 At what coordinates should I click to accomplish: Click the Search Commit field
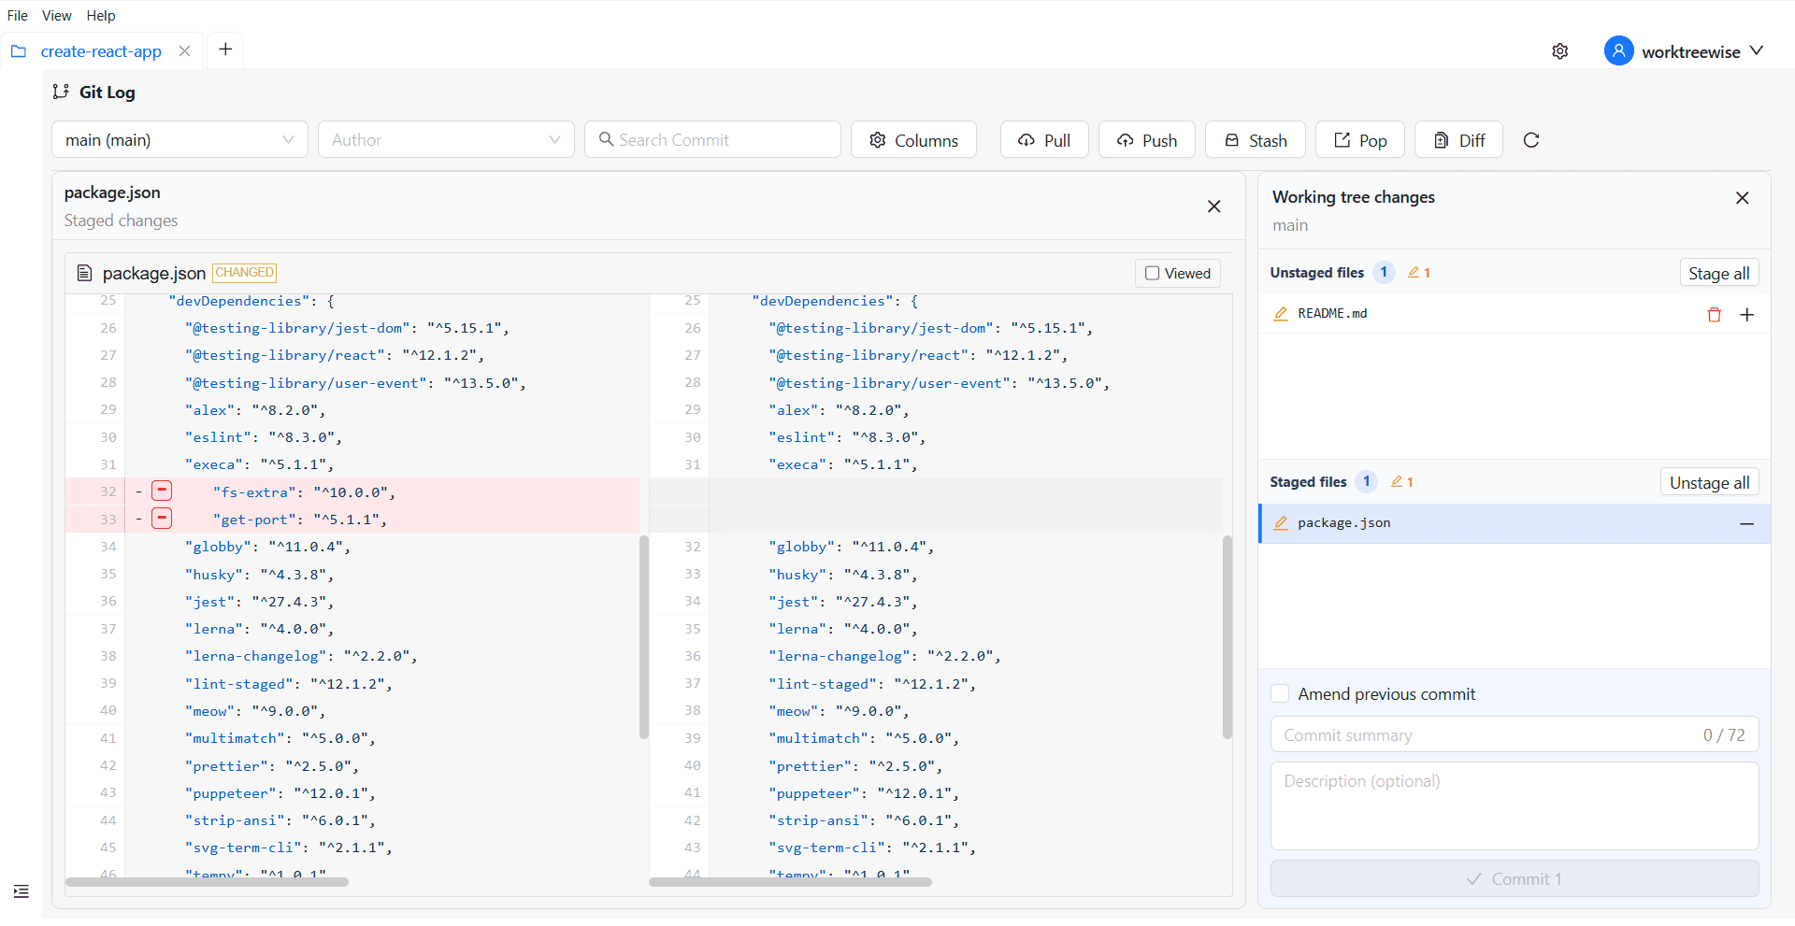712,139
